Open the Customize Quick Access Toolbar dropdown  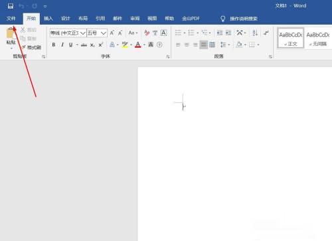click(x=45, y=7)
